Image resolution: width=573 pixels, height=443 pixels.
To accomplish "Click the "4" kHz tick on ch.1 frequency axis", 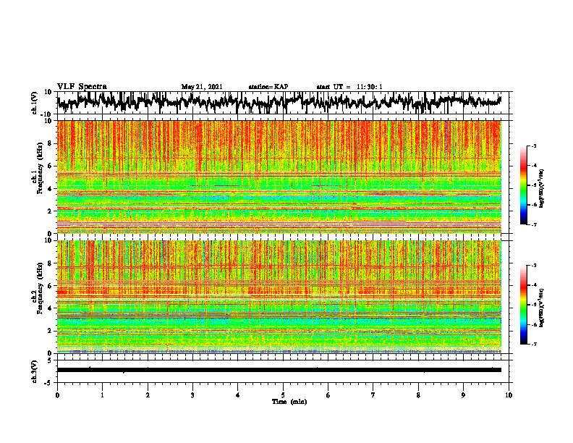I will (50, 189).
